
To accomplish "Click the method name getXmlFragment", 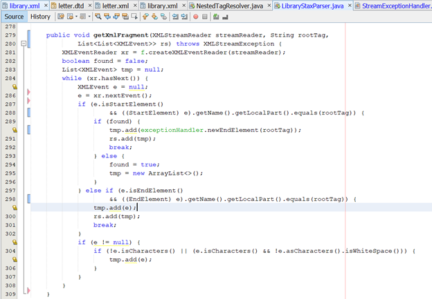I will click(x=121, y=35).
